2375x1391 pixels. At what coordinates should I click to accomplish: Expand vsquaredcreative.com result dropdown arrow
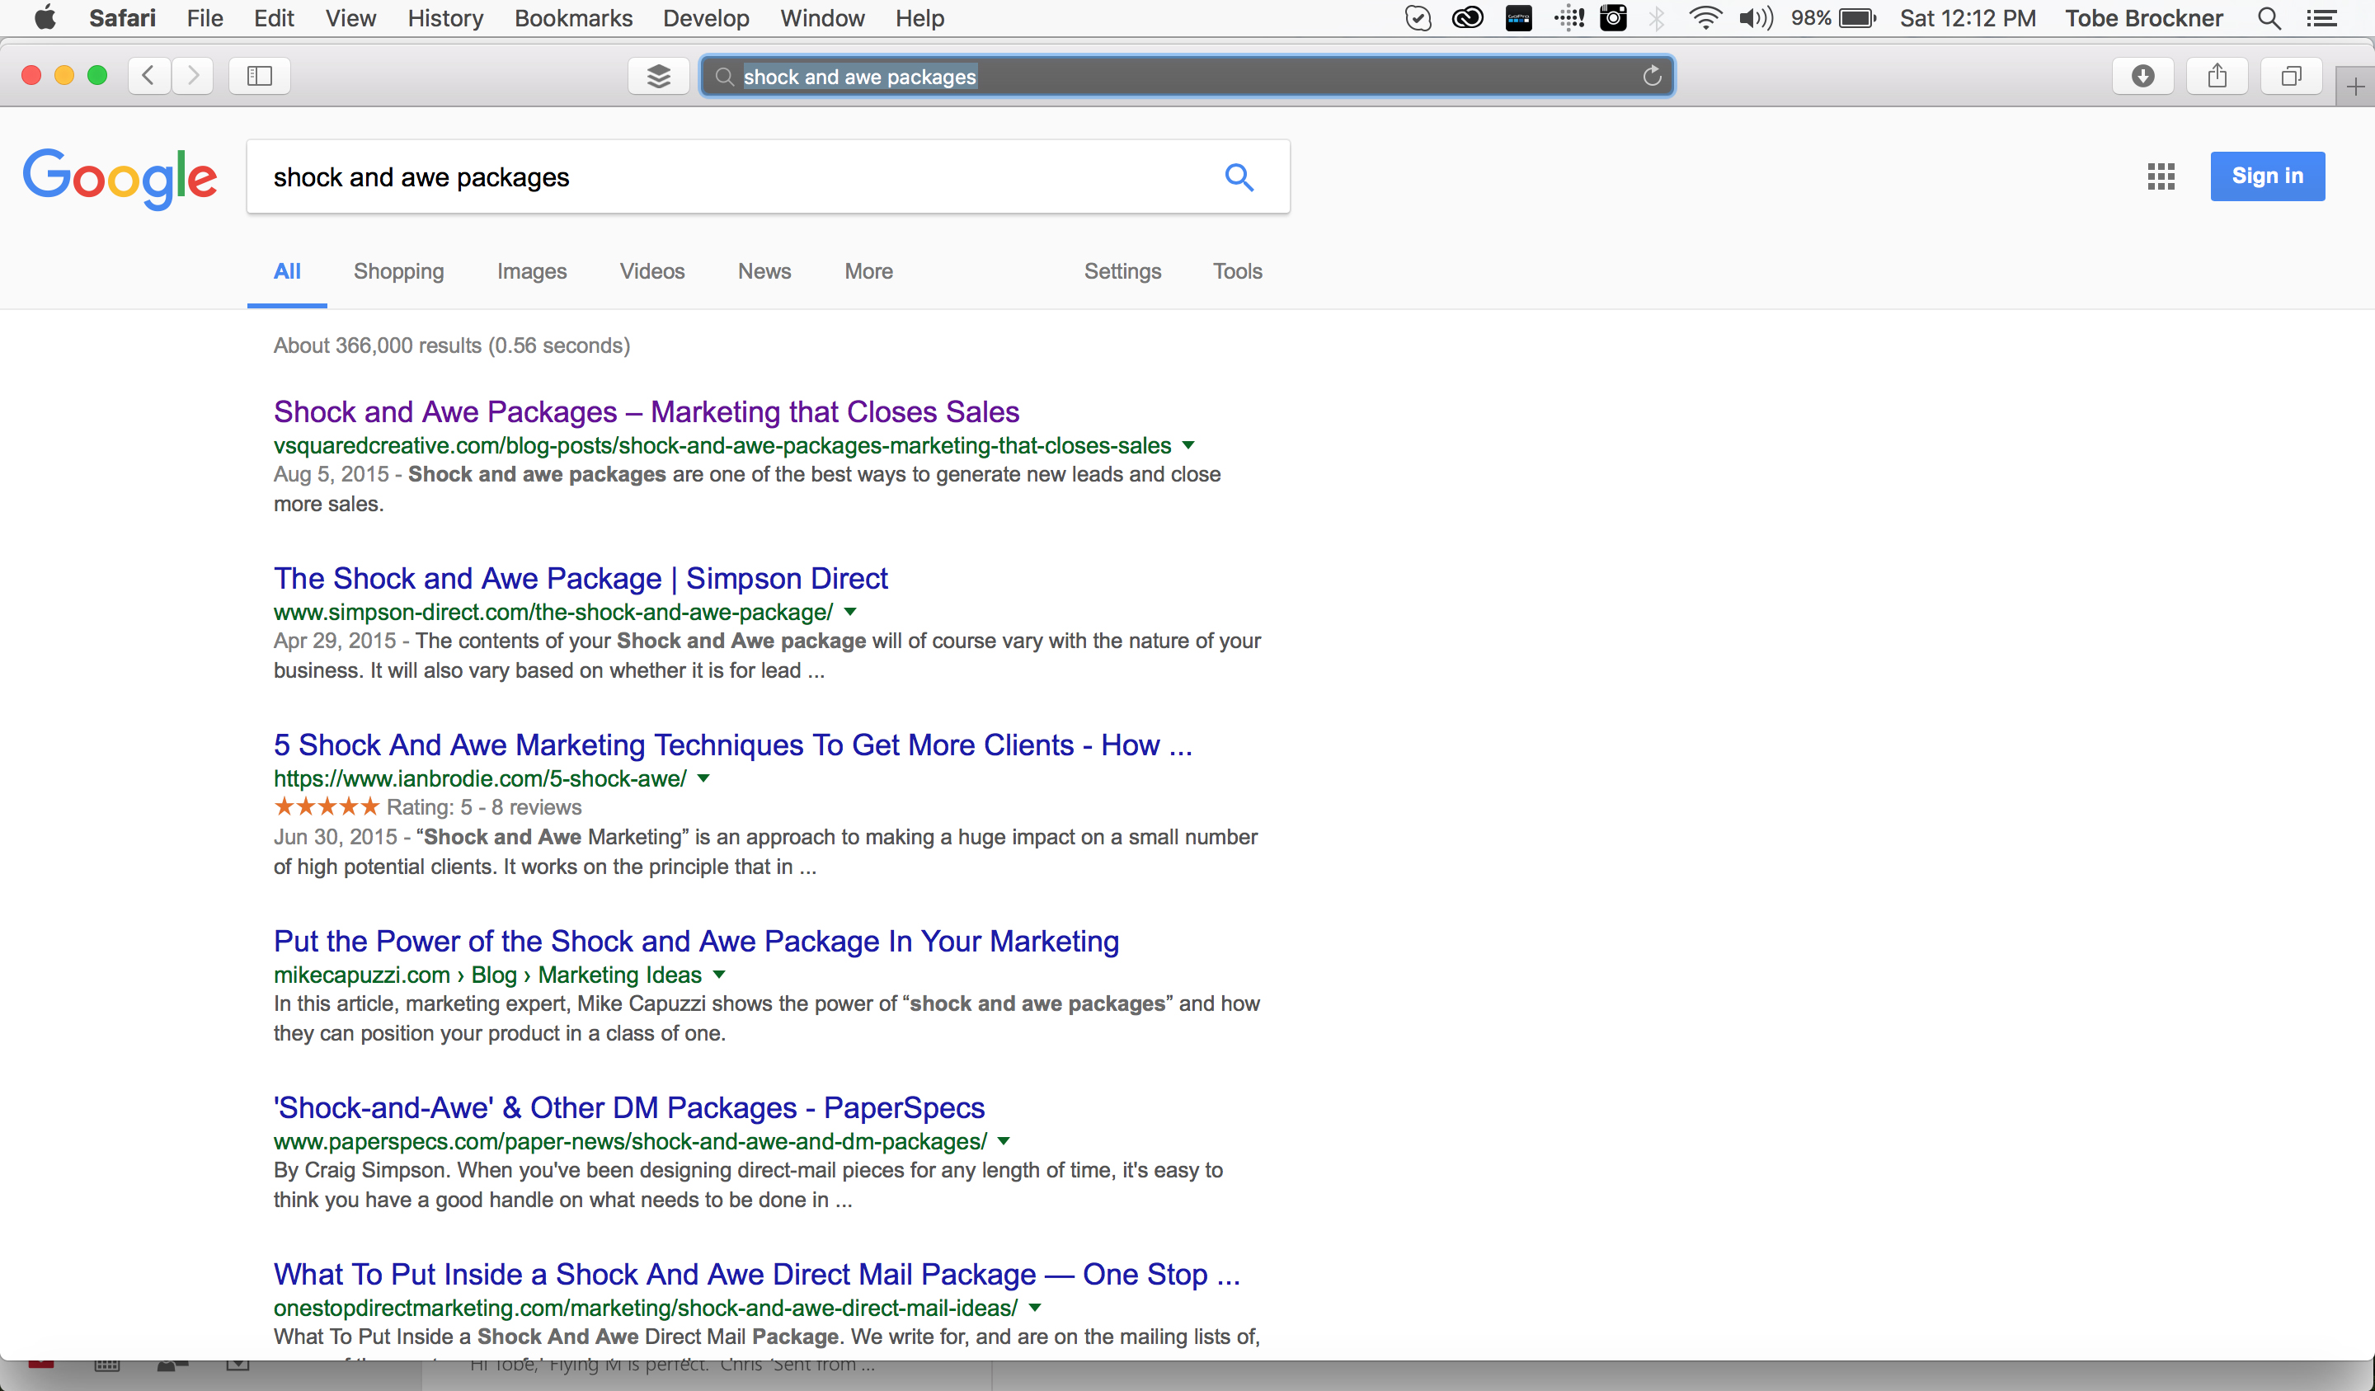[1188, 444]
